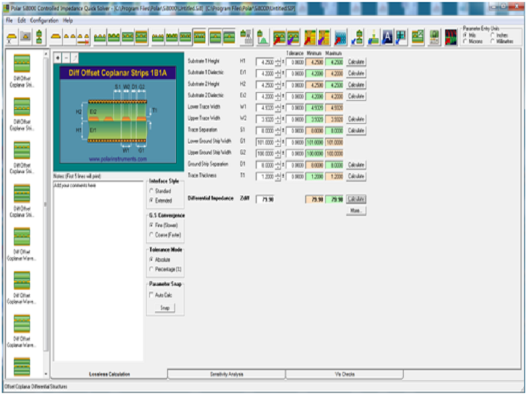Click the zoom-in plus button above the diagram
The image size is (527, 395).
coord(57,57)
